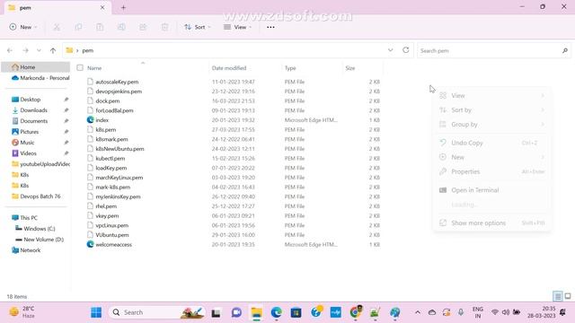Refresh the pem folder view
Screen dimensions: 575x323
[x=405, y=50]
